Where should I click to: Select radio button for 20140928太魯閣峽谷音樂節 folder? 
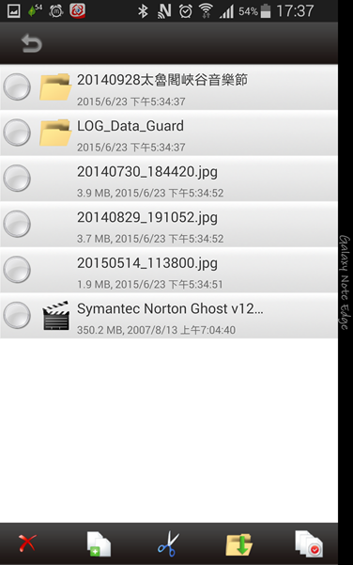tap(17, 86)
